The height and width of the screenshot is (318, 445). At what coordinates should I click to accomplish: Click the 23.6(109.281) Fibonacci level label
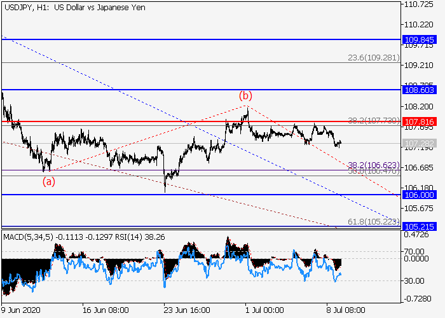[374, 58]
